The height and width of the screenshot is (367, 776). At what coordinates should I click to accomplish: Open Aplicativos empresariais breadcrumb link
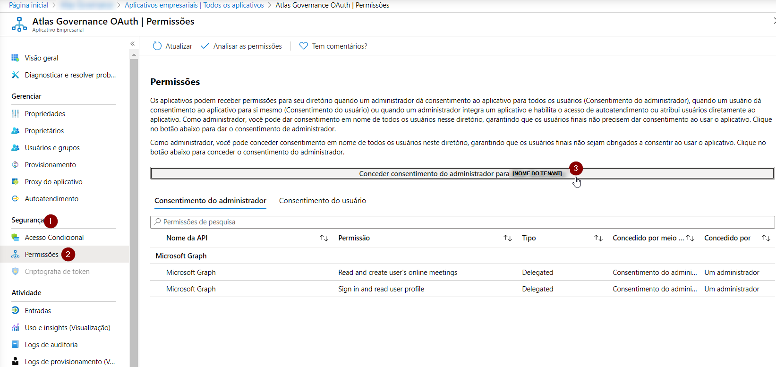tap(194, 5)
